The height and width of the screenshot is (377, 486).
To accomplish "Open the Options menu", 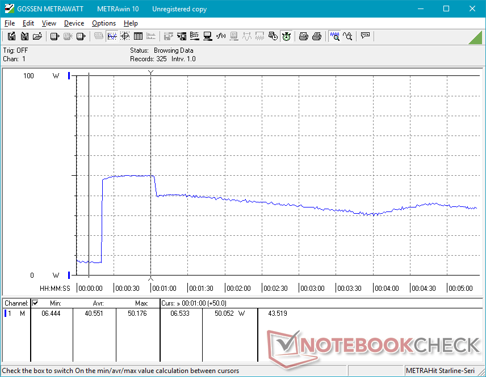I will tap(104, 23).
